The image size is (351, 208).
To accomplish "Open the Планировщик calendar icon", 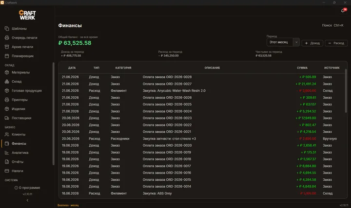I will [7, 56].
